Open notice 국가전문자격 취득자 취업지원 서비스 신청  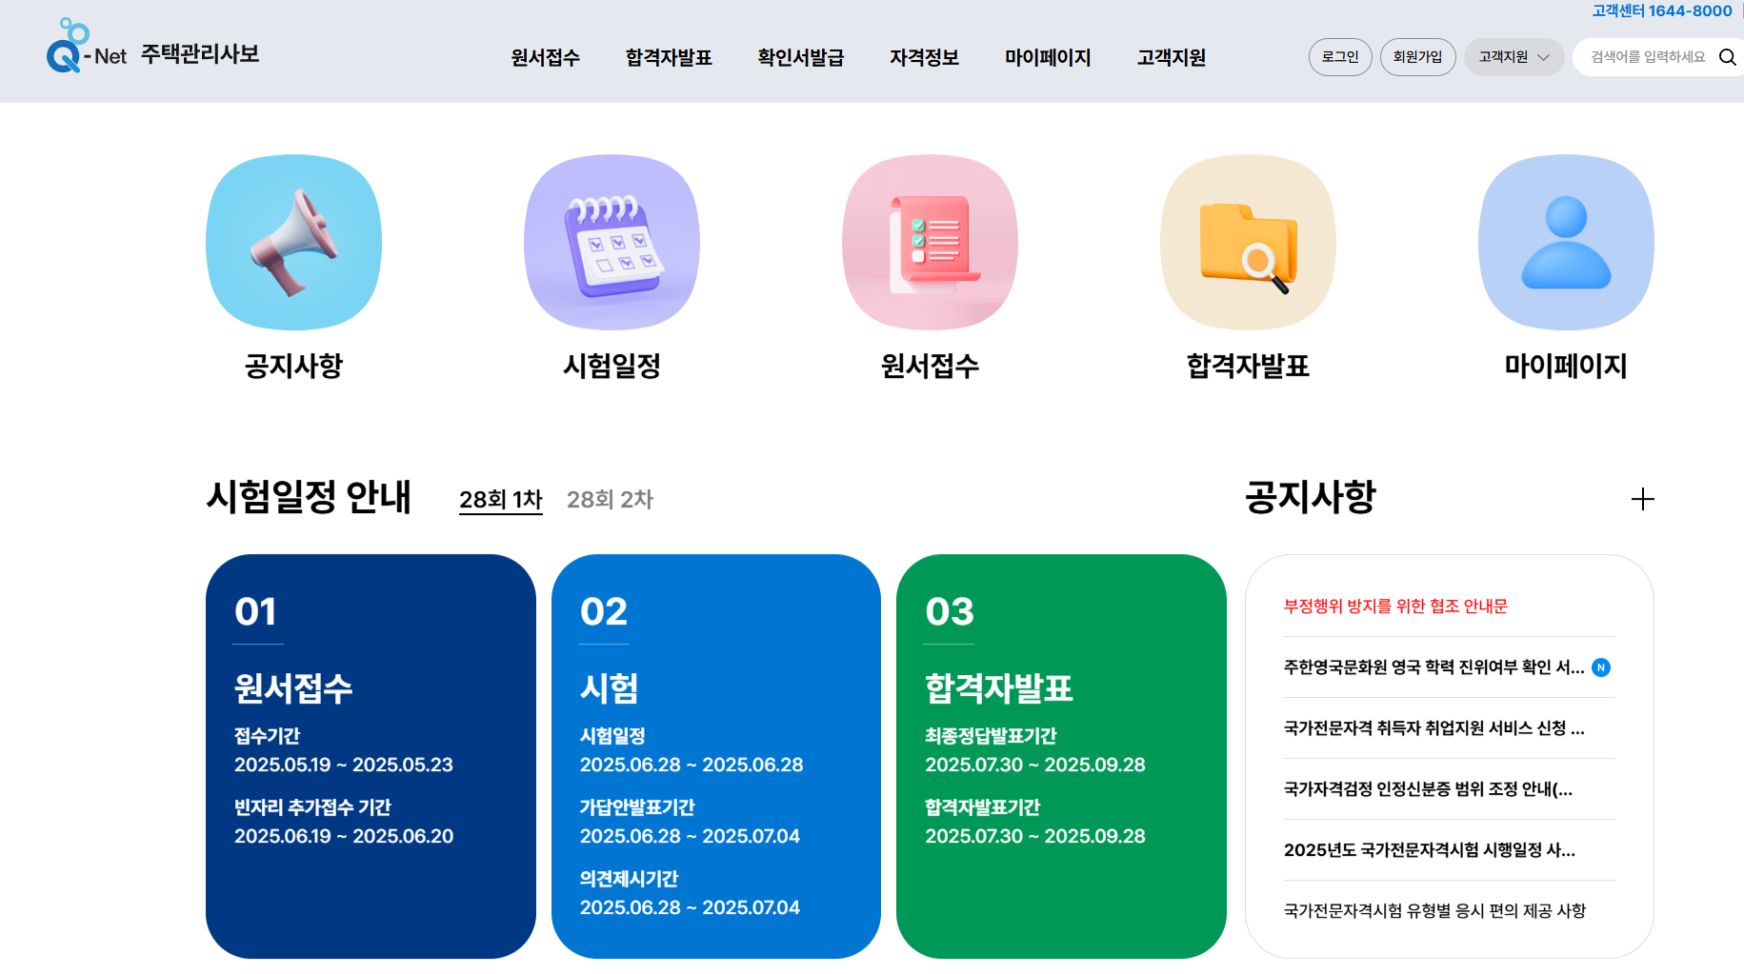[1433, 728]
